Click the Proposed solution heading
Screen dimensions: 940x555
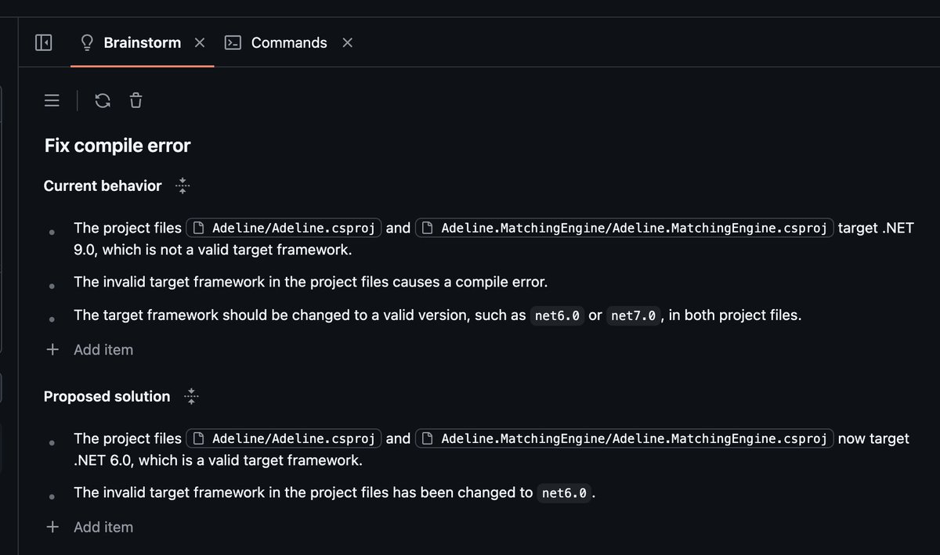(x=107, y=397)
